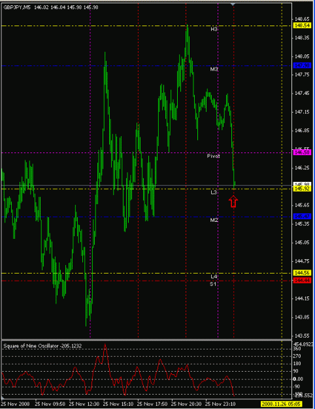The width and height of the screenshot is (315, 409).
Task: Click the M2 level label
Action: pyautogui.click(x=214, y=220)
